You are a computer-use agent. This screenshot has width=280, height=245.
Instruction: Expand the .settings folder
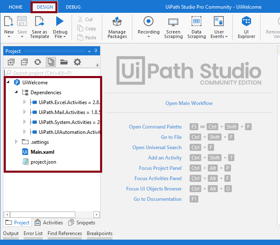(x=16, y=142)
